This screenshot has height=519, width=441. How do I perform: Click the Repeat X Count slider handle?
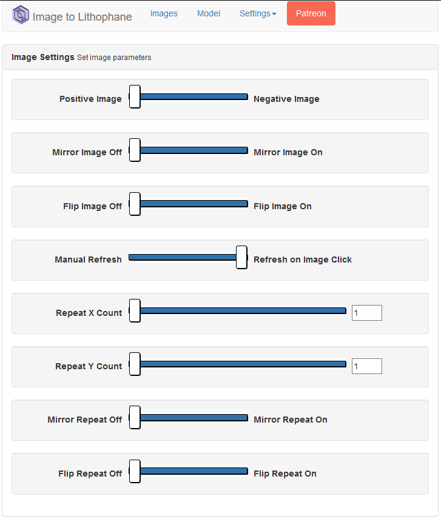(135, 310)
